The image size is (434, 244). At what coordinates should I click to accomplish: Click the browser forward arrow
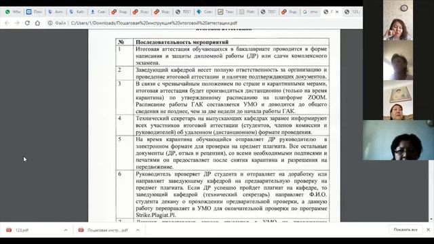pos(17,23)
